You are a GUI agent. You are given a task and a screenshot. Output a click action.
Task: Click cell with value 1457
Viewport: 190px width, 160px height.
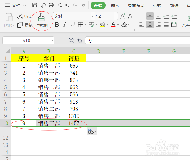pyautogui.click(x=74, y=123)
